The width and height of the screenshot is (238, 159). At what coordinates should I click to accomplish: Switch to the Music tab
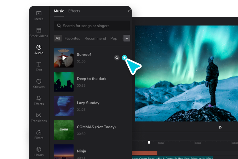pos(59,11)
